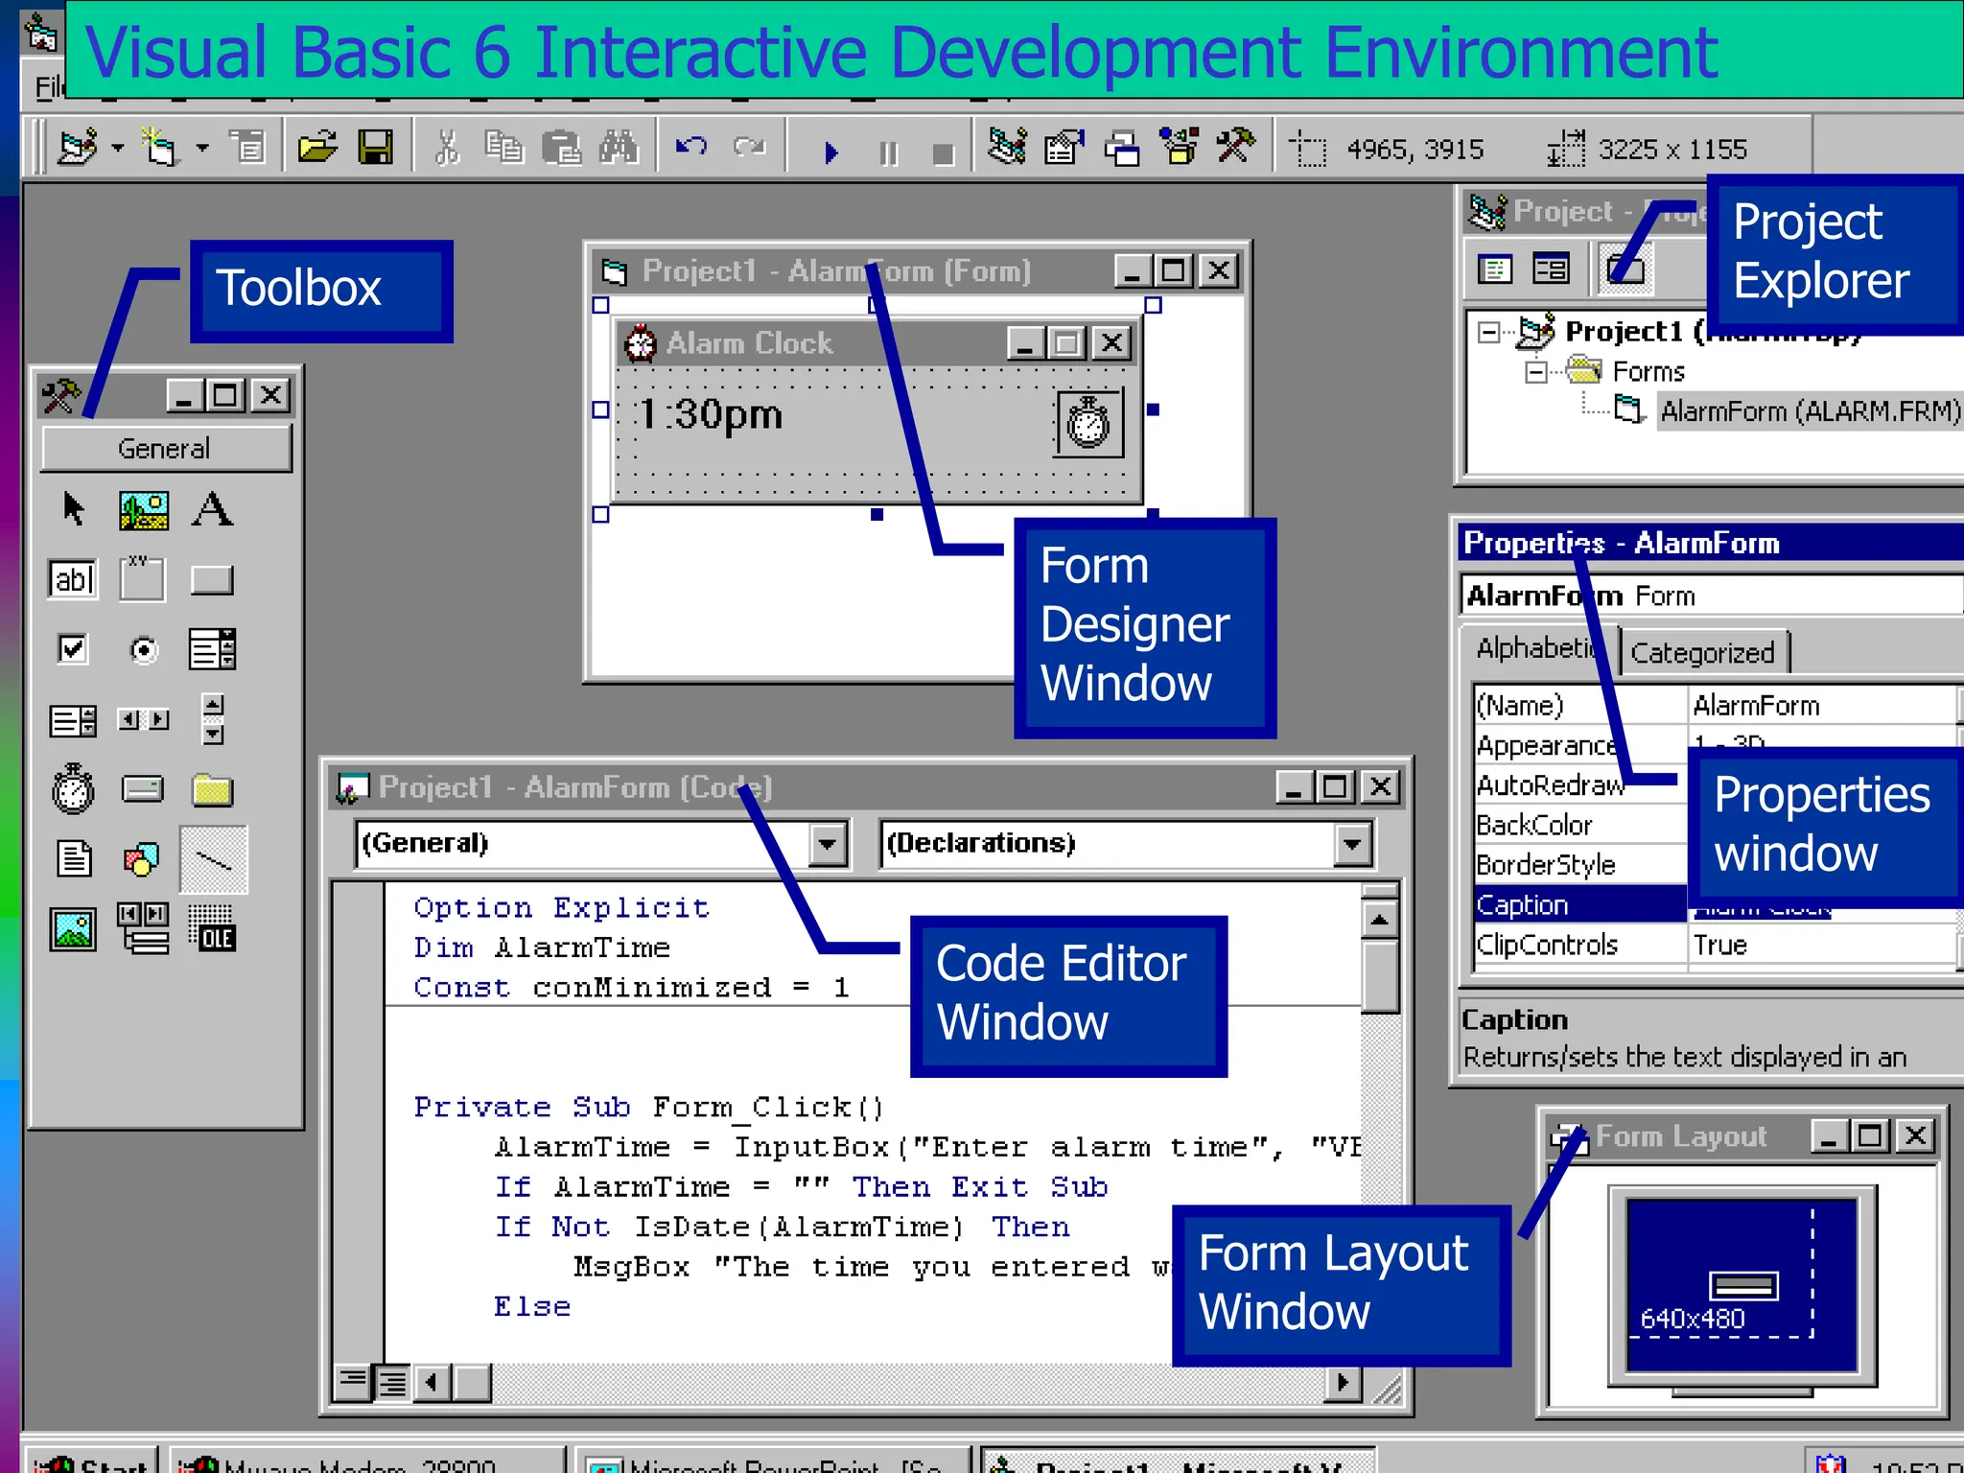The width and height of the screenshot is (1964, 1473).
Task: Switch to the Categorized properties tab
Action: coord(1703,652)
